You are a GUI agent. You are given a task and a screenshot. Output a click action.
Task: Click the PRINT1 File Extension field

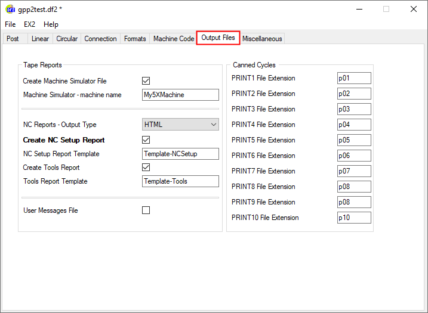tap(354, 78)
